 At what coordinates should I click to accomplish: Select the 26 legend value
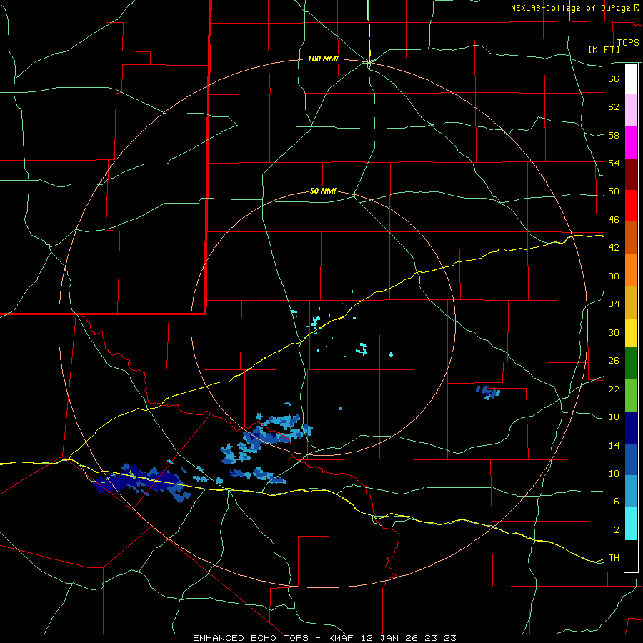tap(614, 361)
